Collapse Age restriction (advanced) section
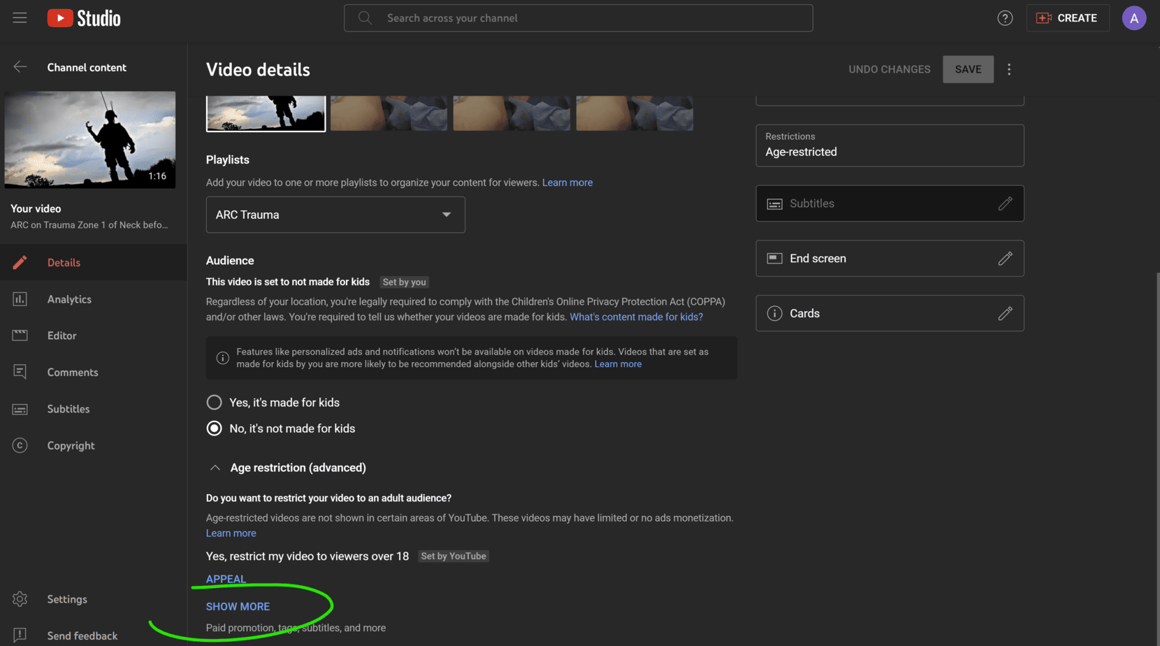This screenshot has width=1160, height=646. point(215,468)
